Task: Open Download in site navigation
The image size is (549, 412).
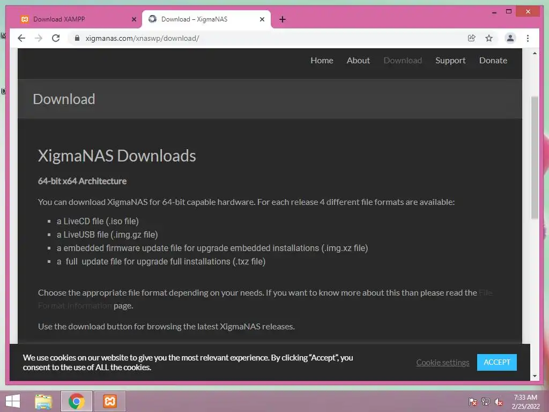Action: coord(403,60)
